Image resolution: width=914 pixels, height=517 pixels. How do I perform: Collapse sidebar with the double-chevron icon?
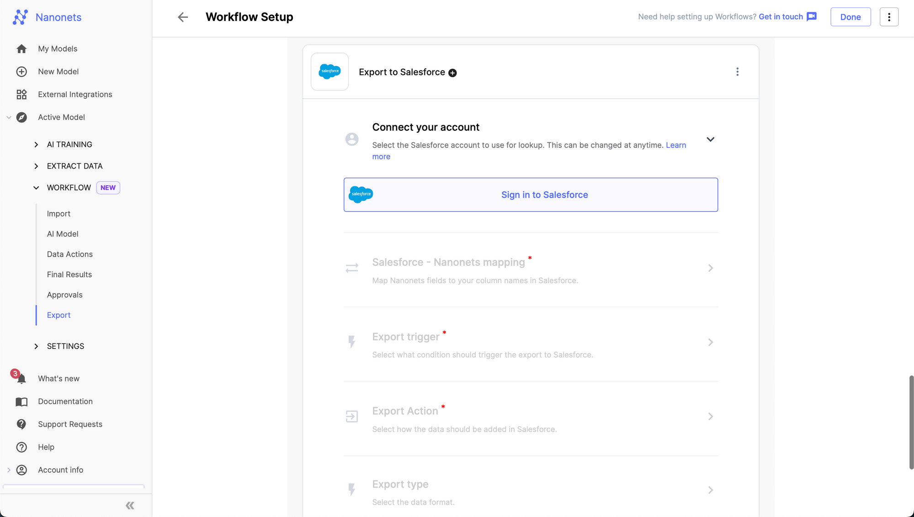tap(130, 505)
